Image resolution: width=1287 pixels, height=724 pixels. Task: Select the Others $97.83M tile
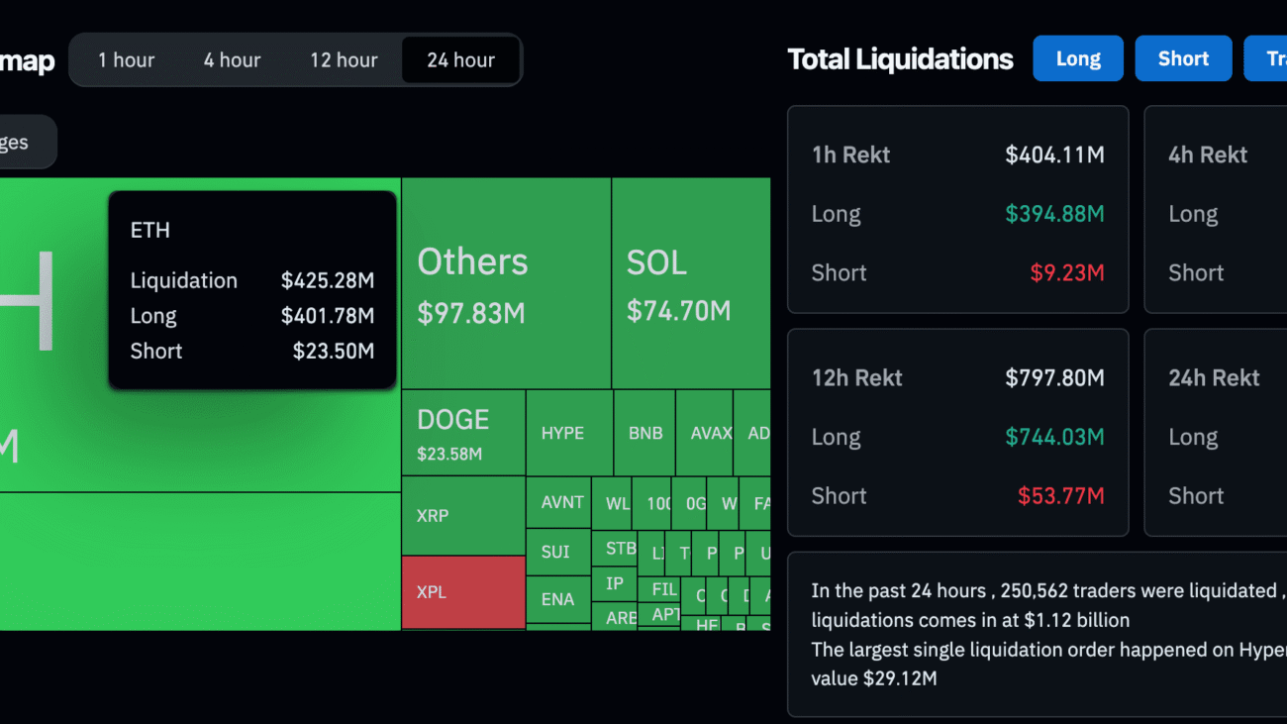pyautogui.click(x=506, y=283)
